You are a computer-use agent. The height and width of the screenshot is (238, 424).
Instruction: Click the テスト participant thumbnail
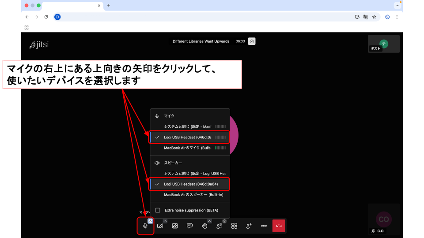tap(384, 44)
